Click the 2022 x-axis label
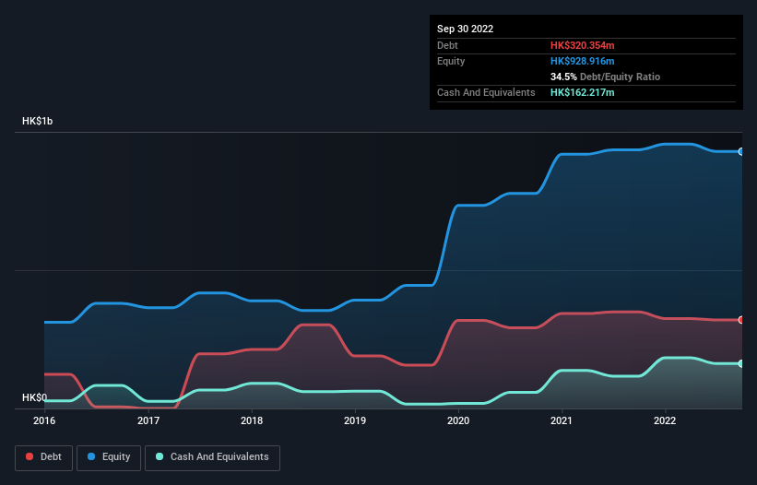This screenshot has width=757, height=485. click(665, 420)
